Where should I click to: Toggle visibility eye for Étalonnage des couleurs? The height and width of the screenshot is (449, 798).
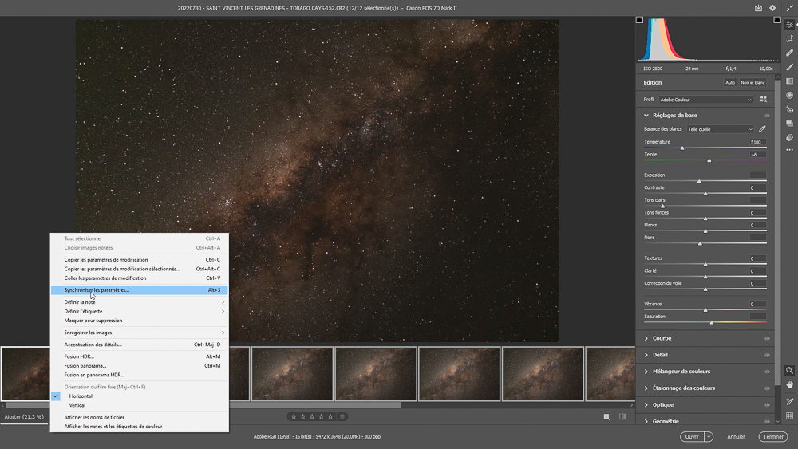coord(767,388)
